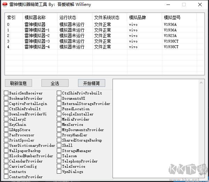Toggle the GoogleInstaller checkbox
The height and width of the screenshot is (182, 209).
59,114
